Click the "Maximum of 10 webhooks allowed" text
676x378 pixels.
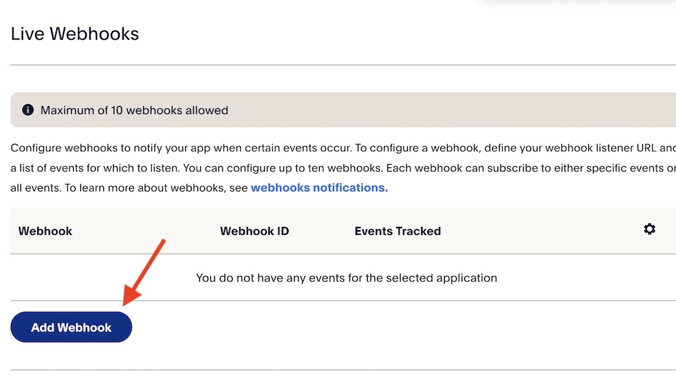pyautogui.click(x=135, y=110)
